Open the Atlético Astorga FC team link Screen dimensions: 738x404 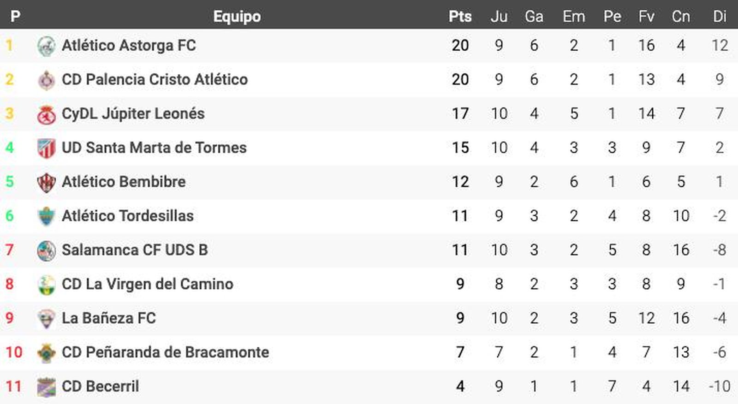pos(129,46)
